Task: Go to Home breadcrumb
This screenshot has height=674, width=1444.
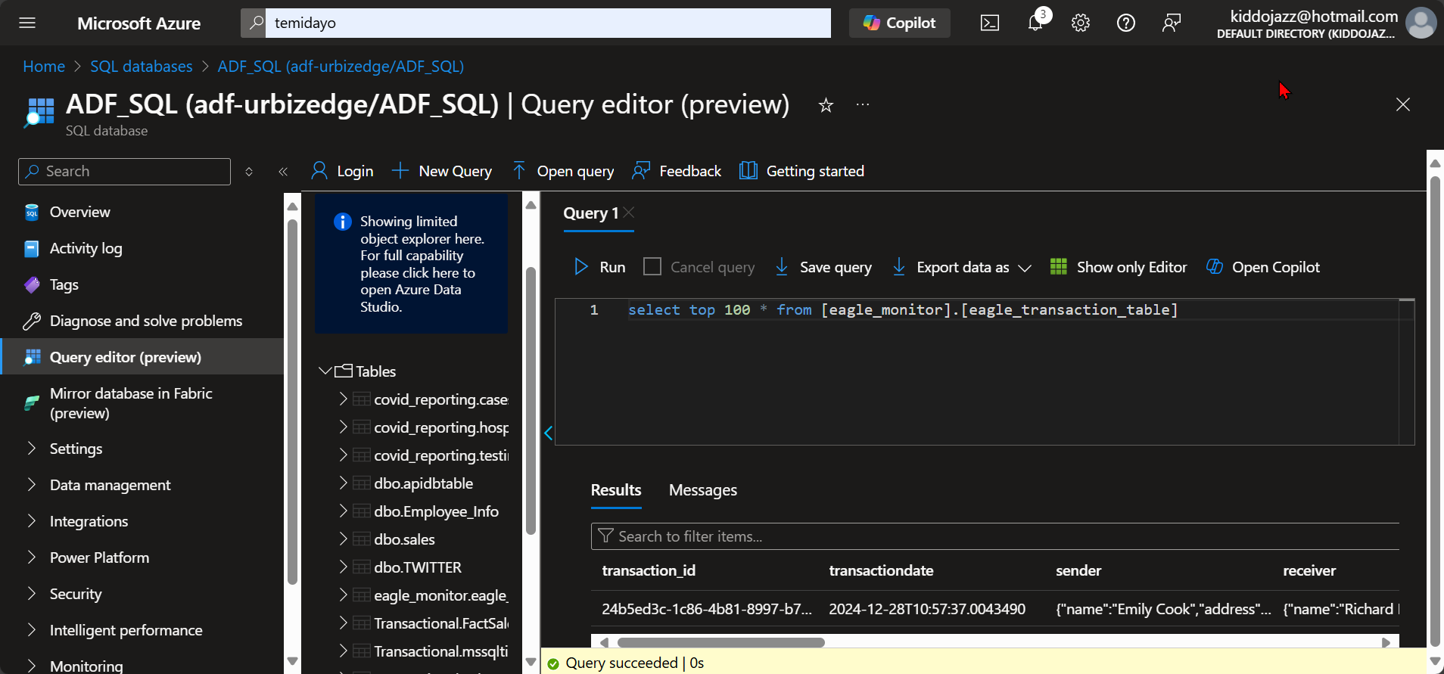Action: (x=44, y=67)
